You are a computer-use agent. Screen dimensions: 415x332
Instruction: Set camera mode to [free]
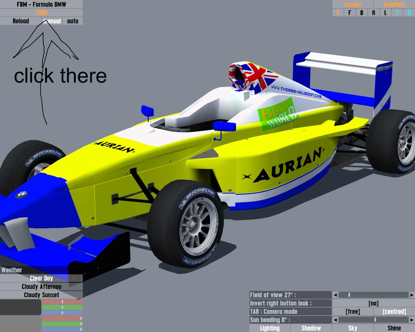(x=353, y=312)
